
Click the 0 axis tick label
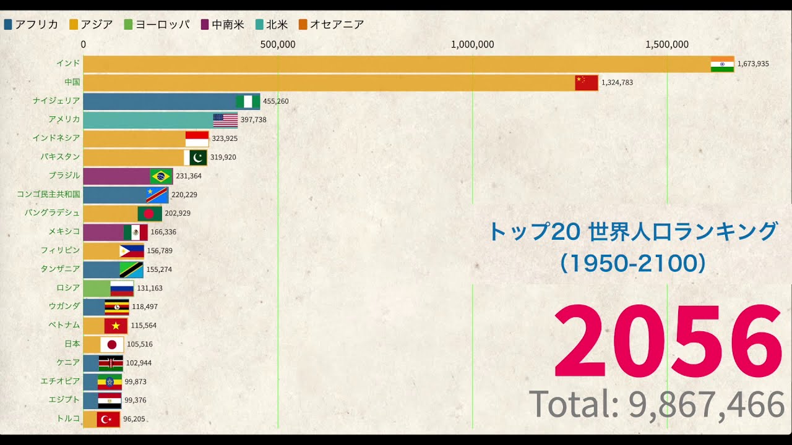84,44
